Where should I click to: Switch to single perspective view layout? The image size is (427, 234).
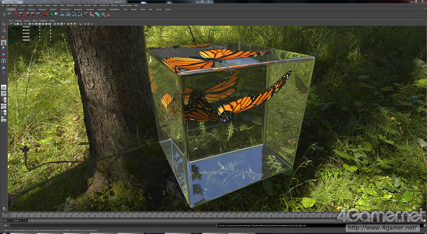click(3, 87)
